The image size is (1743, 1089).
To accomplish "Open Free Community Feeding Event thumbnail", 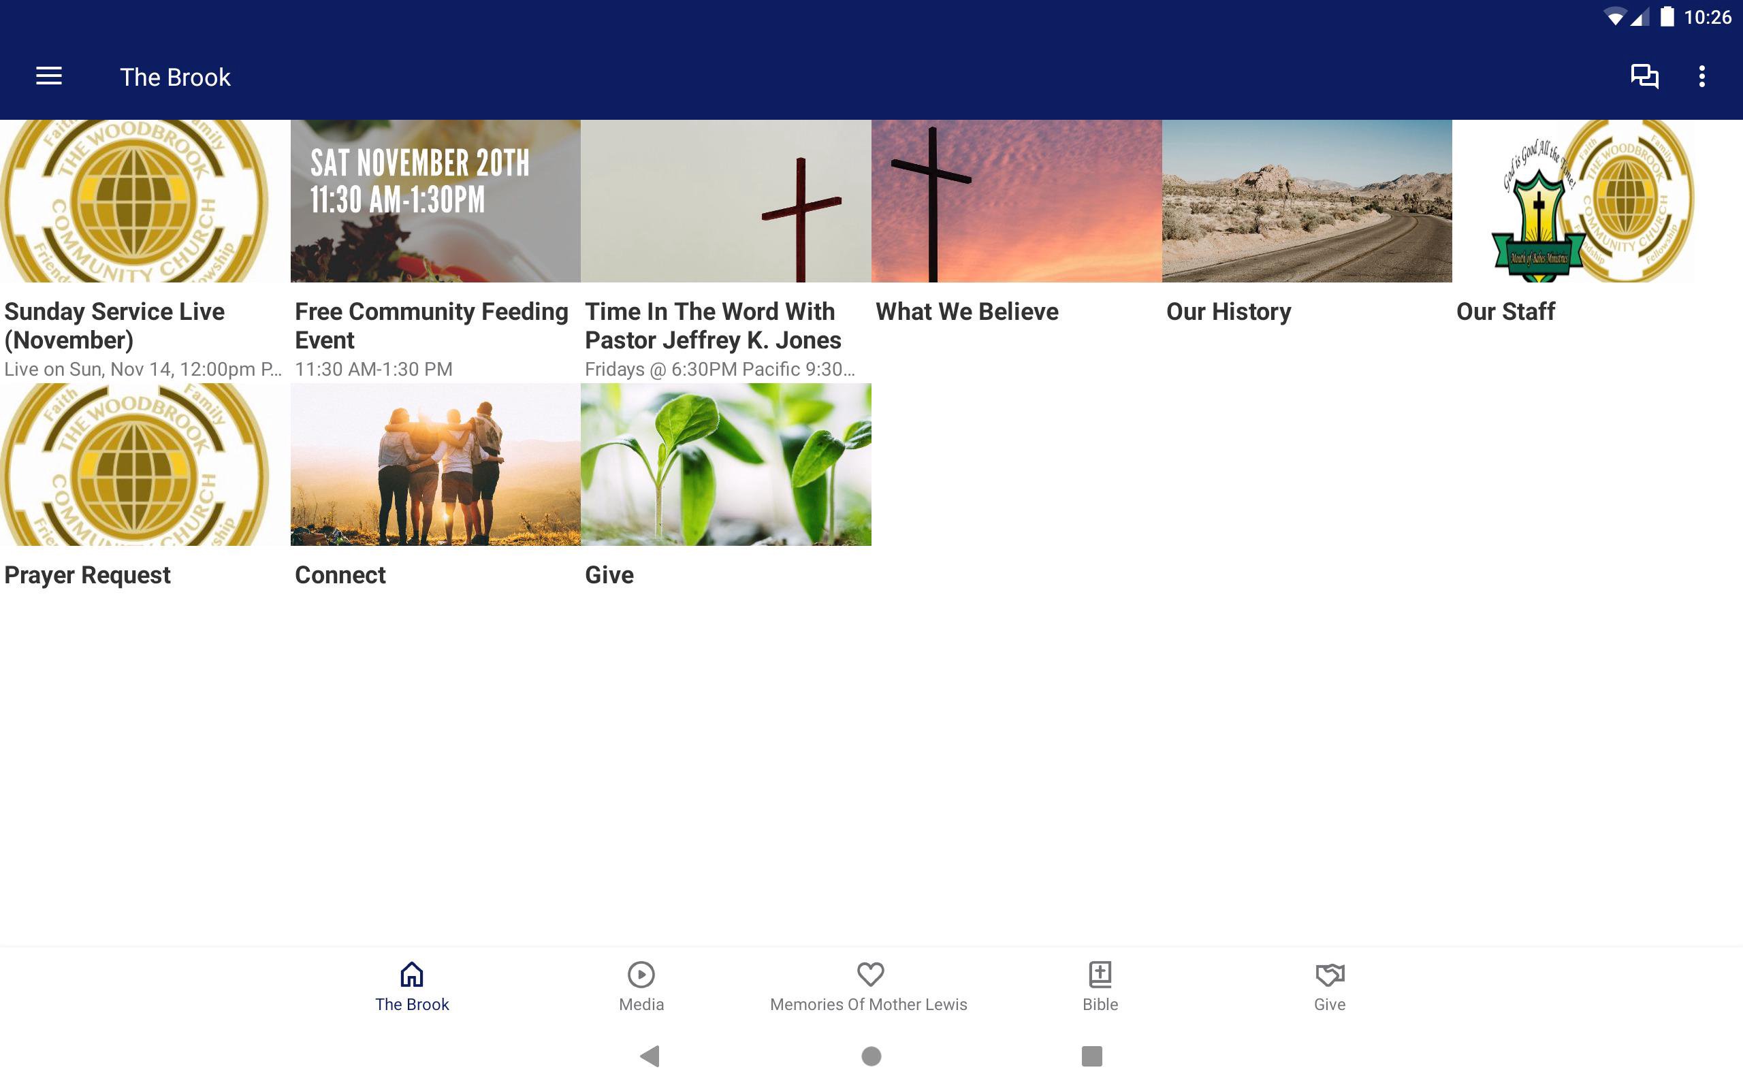I will pos(435,201).
